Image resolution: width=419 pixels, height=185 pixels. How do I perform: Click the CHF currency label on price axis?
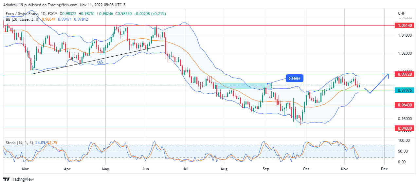click(x=401, y=13)
